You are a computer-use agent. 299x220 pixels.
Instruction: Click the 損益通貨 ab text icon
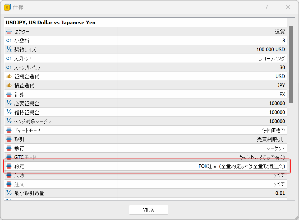9,85
